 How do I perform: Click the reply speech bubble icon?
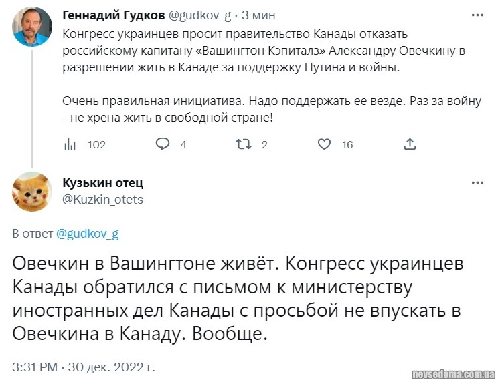[162, 144]
